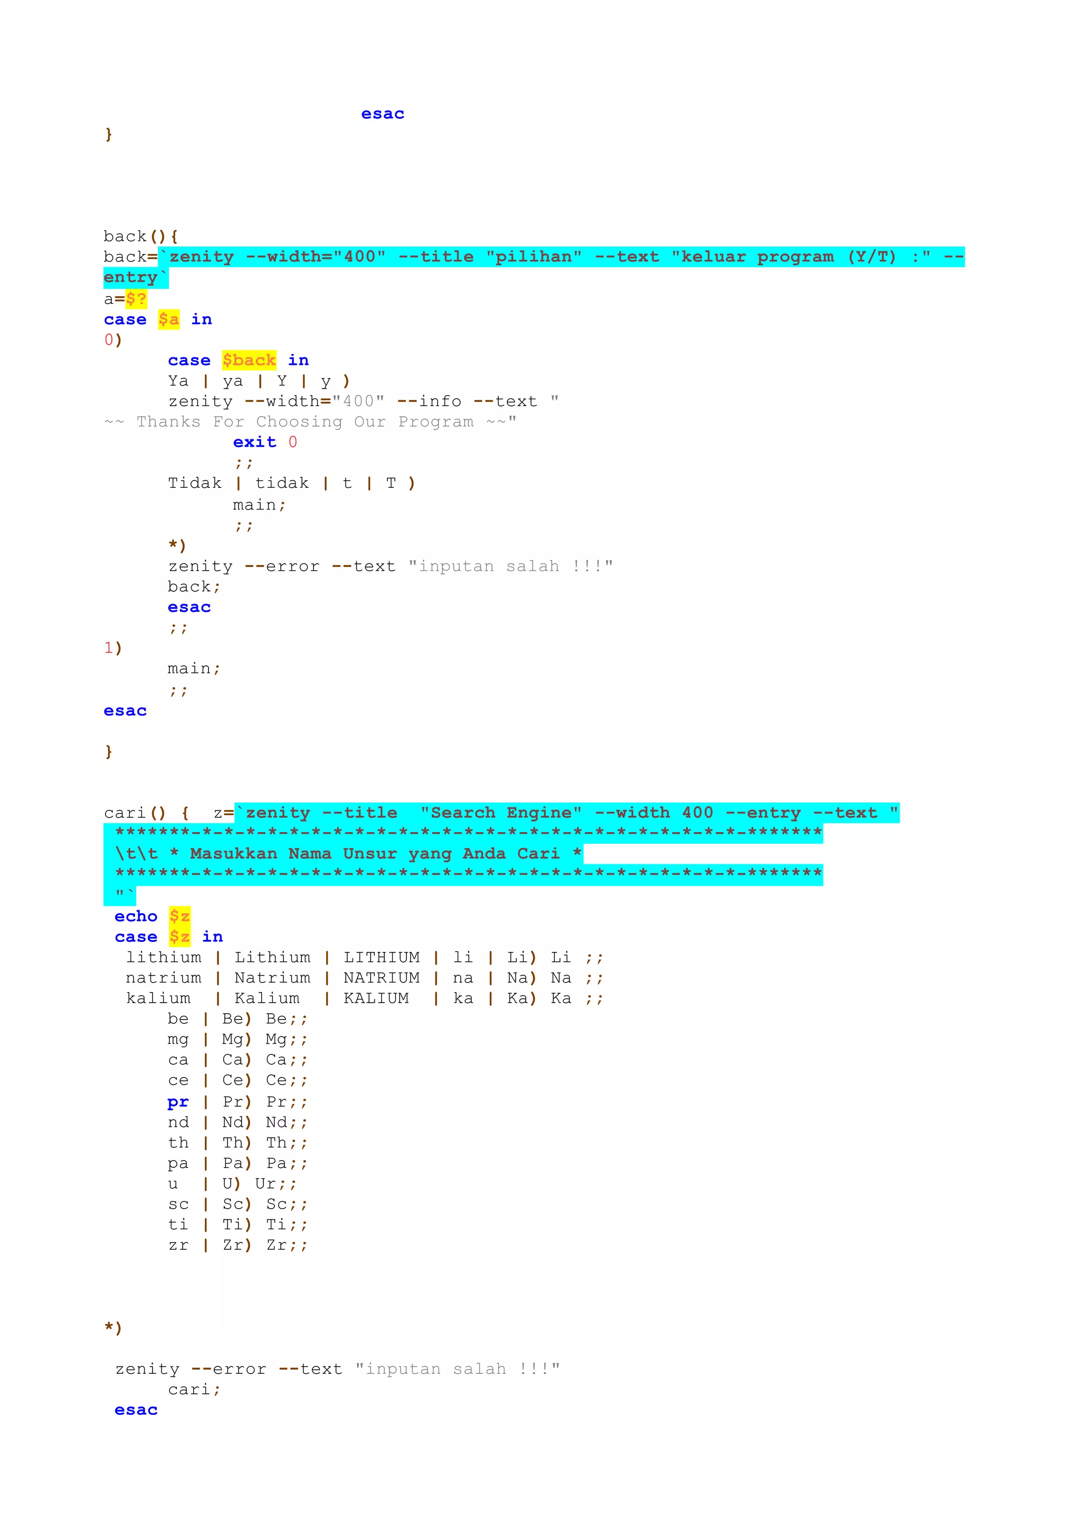
Task: Click the "cari;" recursive call line
Action: (194, 1390)
